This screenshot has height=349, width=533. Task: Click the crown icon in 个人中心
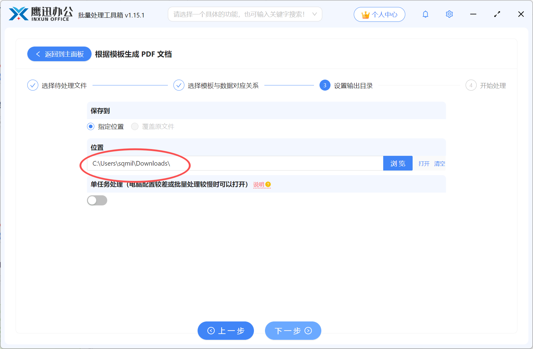[365, 14]
